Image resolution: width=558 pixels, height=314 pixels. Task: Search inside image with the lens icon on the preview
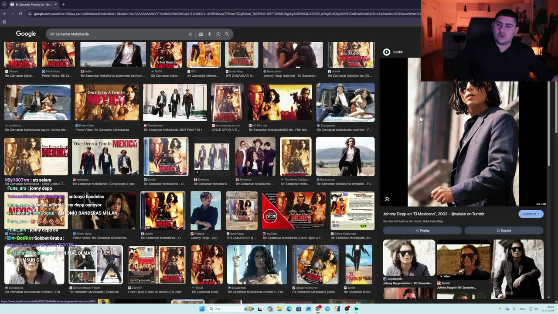[x=387, y=199]
